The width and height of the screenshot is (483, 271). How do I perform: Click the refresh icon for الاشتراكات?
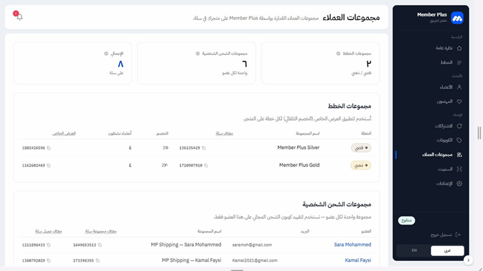coord(459,126)
